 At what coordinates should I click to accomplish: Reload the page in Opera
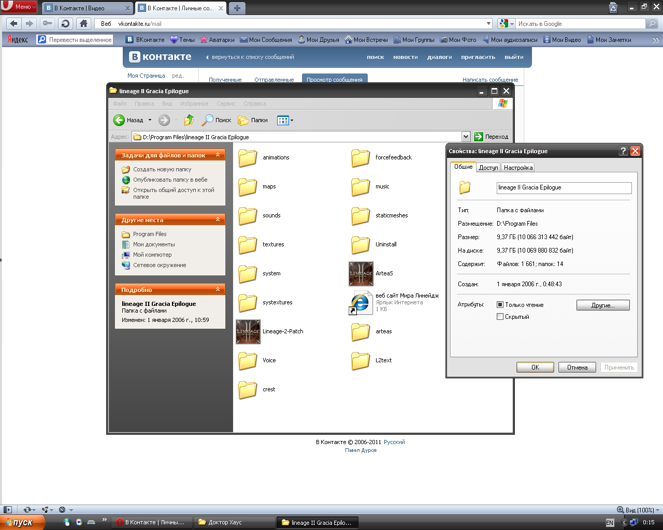coord(65,23)
